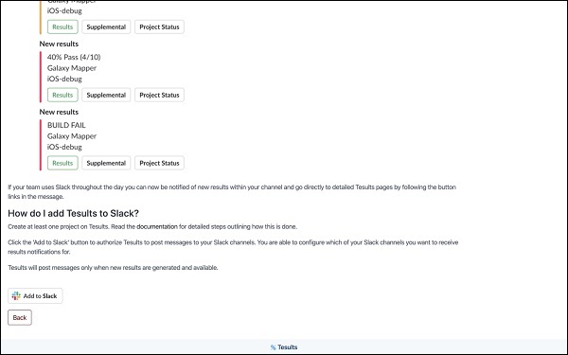The image size is (568, 355).
Task: Open Supplemental for the 40% Pass message
Action: 106,95
